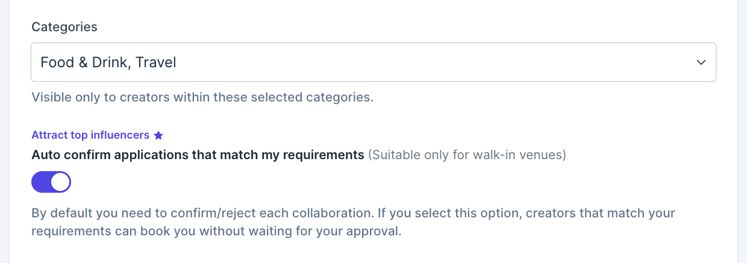Click the "Auto confirm applications that match my requirements" label

(x=198, y=155)
